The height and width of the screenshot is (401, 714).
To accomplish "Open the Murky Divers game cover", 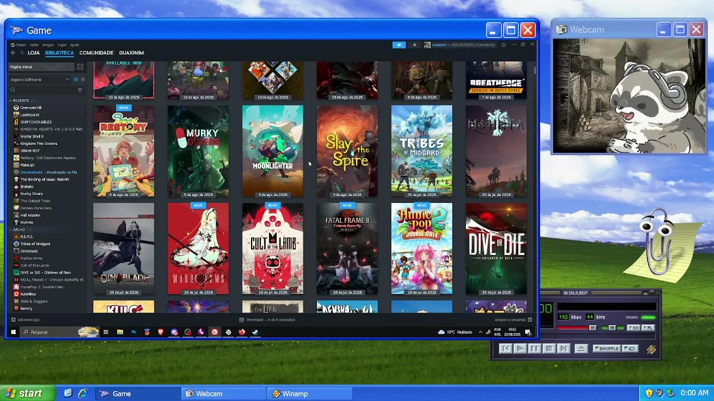I will coord(198,151).
